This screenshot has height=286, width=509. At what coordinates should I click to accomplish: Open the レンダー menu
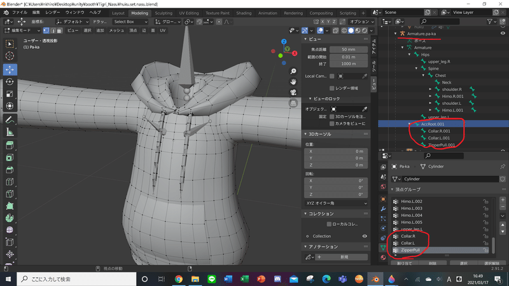(53, 13)
